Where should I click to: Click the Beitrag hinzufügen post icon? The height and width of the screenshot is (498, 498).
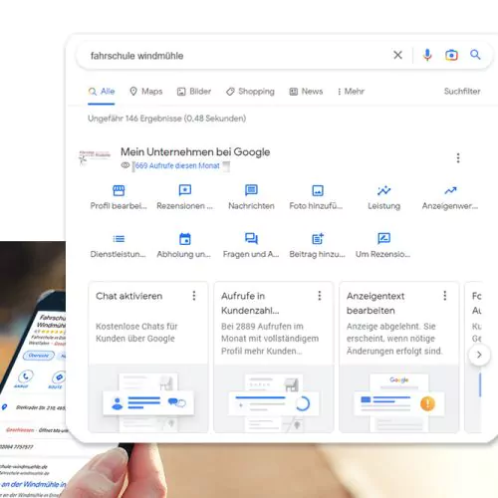[x=318, y=238]
